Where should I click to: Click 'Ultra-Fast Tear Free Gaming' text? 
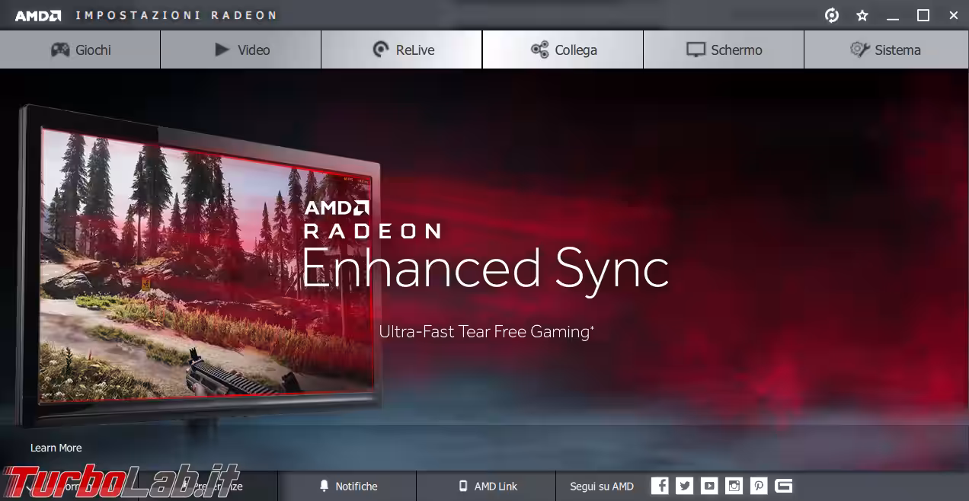487,331
